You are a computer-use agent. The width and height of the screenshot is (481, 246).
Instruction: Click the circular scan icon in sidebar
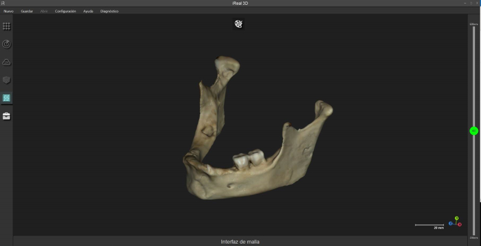[x=7, y=44]
